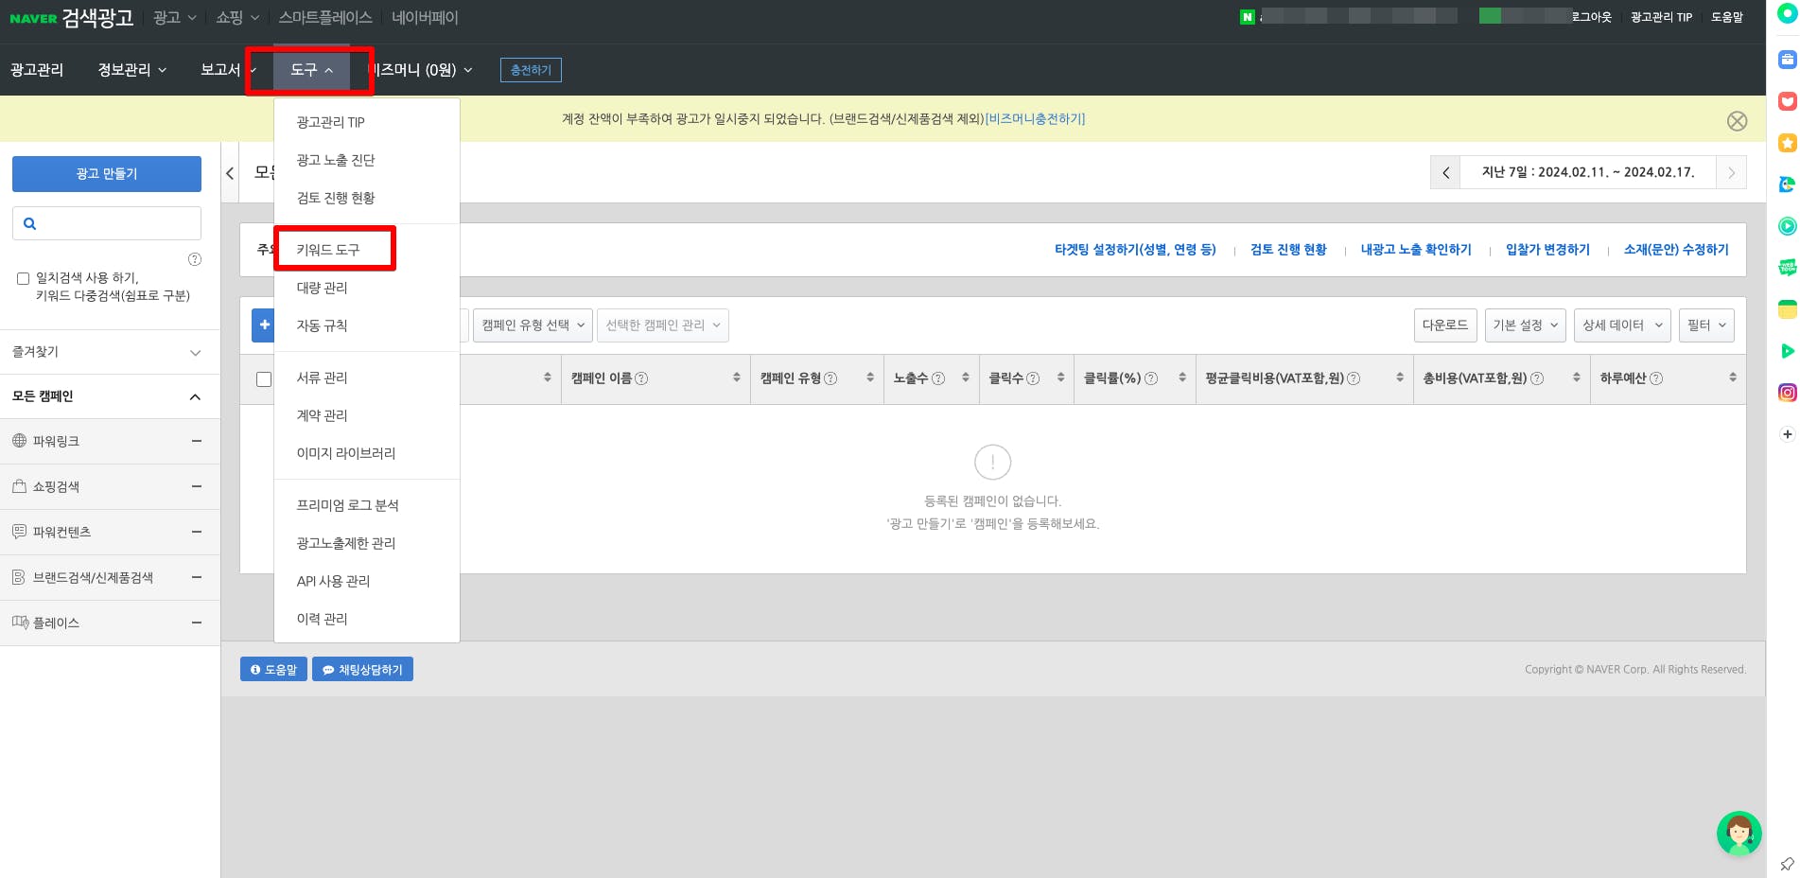This screenshot has height=878, width=1800.
Task: Click the blue plus add campaign button
Action: tap(264, 325)
